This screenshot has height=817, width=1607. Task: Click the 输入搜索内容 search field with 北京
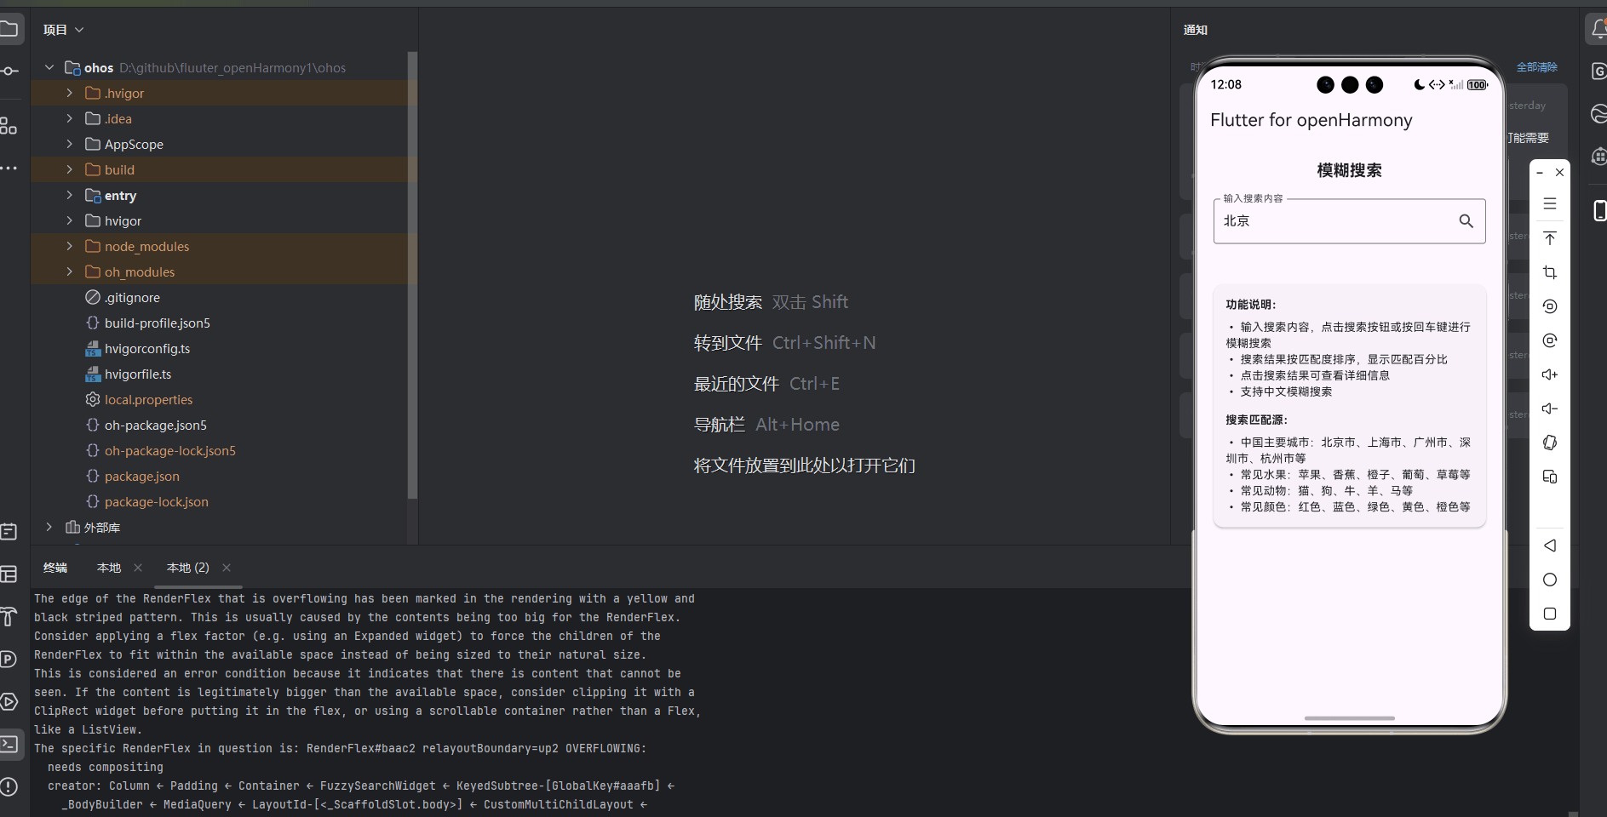[1349, 221]
